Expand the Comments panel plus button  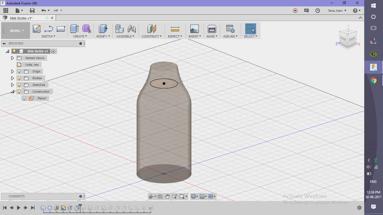click(80, 196)
